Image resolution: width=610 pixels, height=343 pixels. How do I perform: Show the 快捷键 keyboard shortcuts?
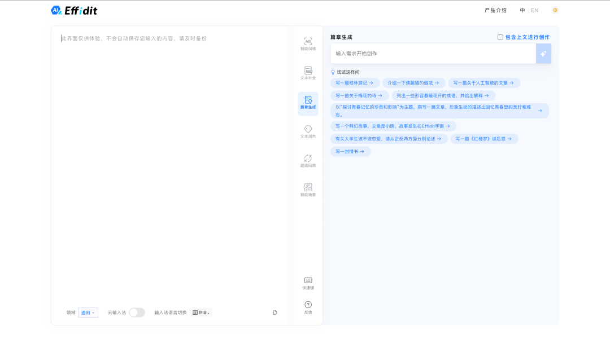308,283
